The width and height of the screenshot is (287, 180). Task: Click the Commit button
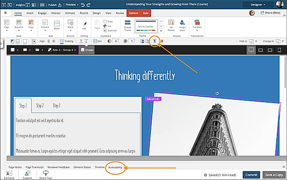point(251,175)
